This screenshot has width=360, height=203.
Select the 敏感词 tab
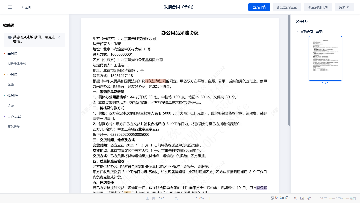[9, 25]
